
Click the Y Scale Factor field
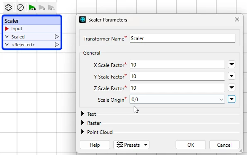point(177,76)
